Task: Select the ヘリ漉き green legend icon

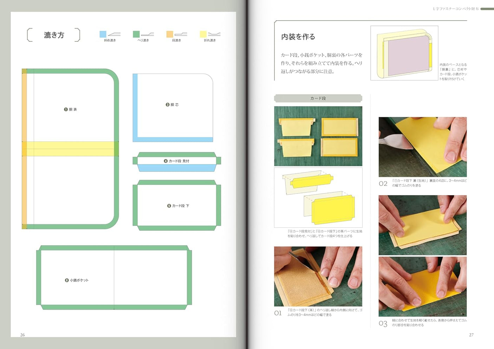Action: pyautogui.click(x=136, y=34)
